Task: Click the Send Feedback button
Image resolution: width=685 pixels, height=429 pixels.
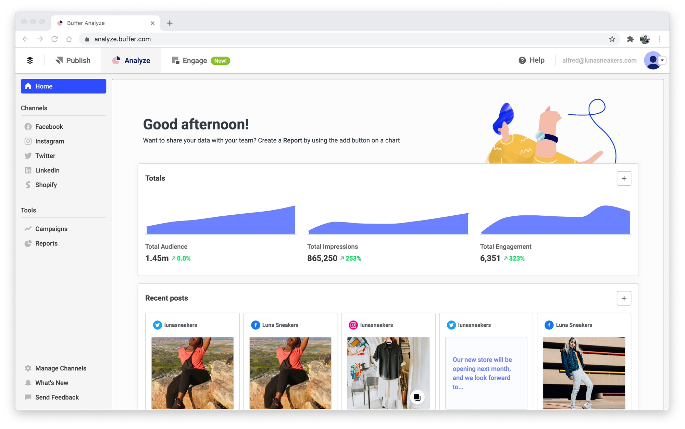Action: [57, 397]
